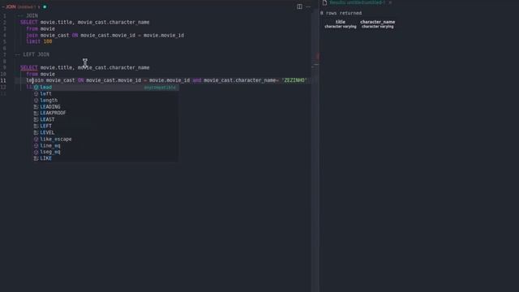Select the 'LEVEL' keyword suggestion
The width and height of the screenshot is (519, 292).
click(105, 132)
